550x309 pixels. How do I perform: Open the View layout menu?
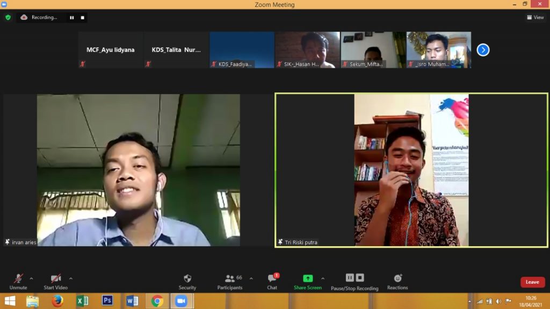[535, 17]
